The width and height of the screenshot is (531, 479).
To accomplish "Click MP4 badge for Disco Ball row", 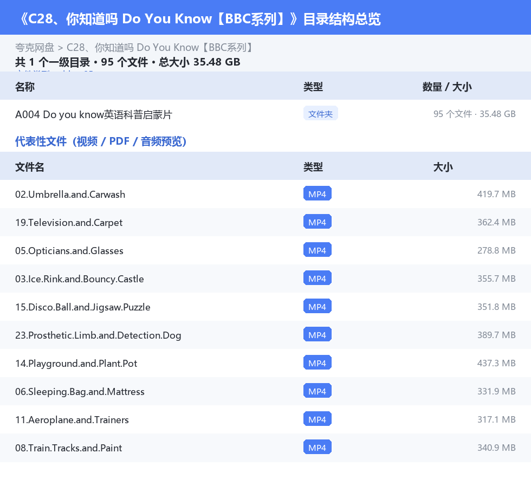I will coord(318,306).
